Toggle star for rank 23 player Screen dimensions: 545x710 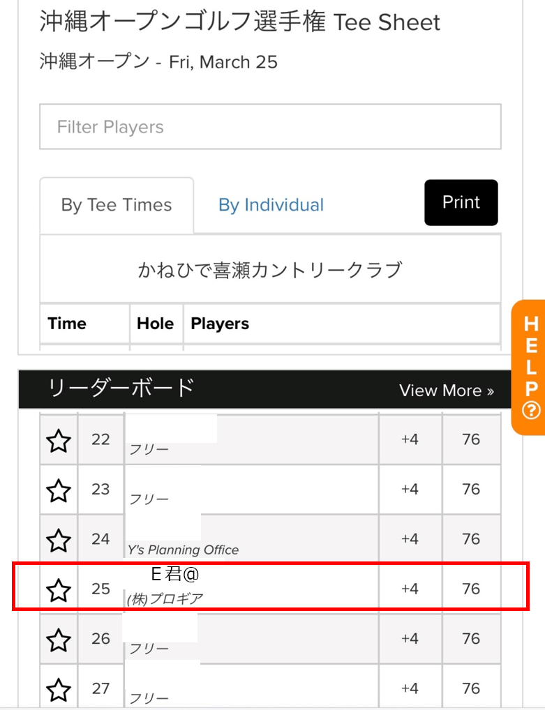[59, 491]
